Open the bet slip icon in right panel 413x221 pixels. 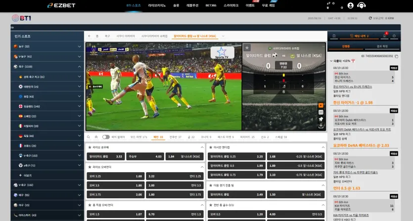pos(334,36)
